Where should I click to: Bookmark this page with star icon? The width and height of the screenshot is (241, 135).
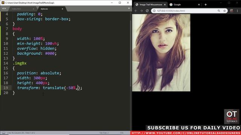click(x=224, y=11)
